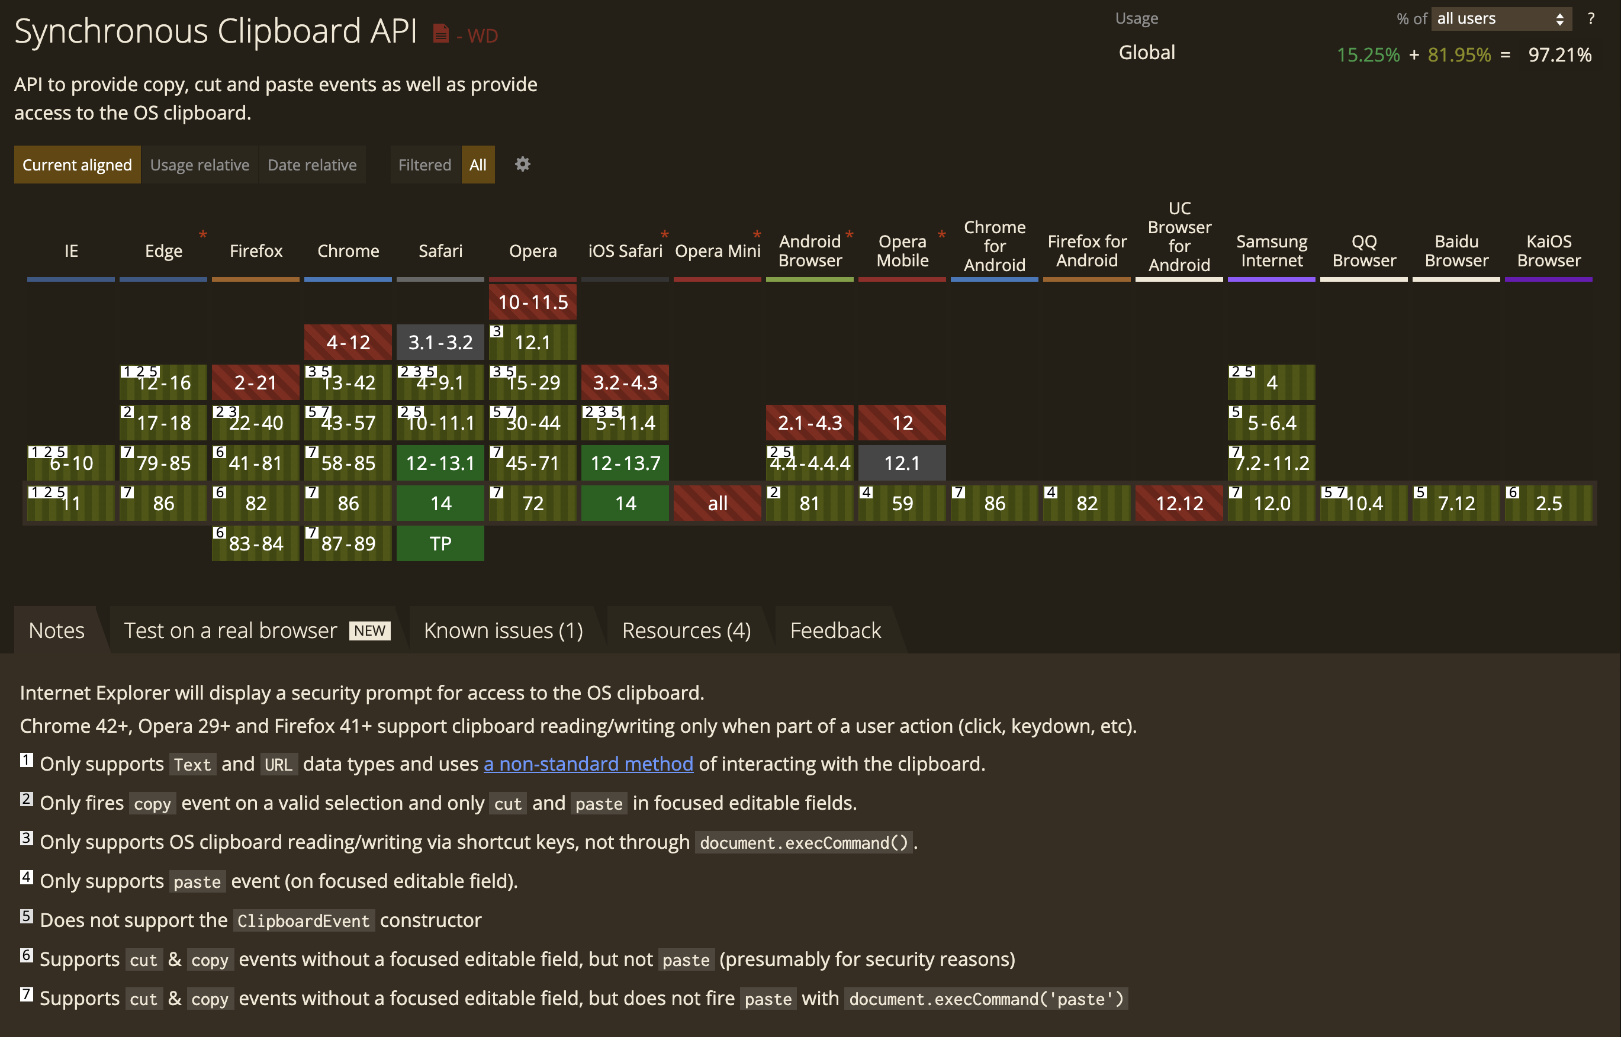The height and width of the screenshot is (1037, 1621).
Task: Switch view to Usage relative
Action: [x=200, y=165]
